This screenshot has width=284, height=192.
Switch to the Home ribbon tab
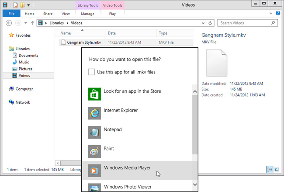click(30, 14)
